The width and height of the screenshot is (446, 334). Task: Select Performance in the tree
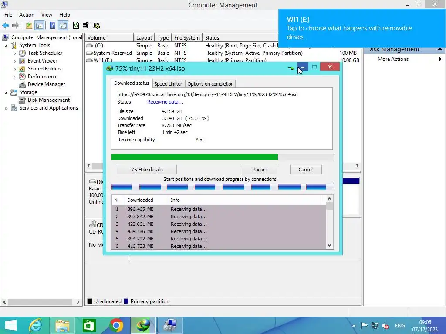pos(43,77)
